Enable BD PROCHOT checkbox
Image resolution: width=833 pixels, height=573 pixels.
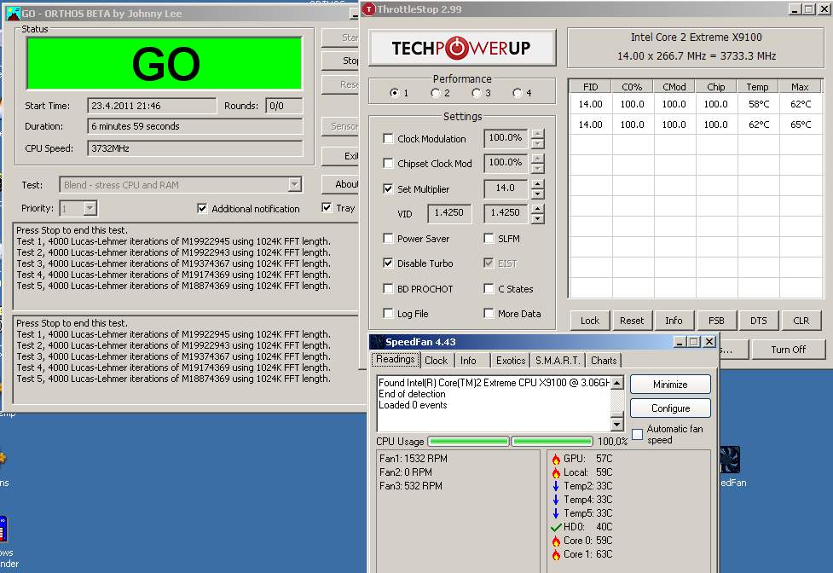click(x=388, y=289)
